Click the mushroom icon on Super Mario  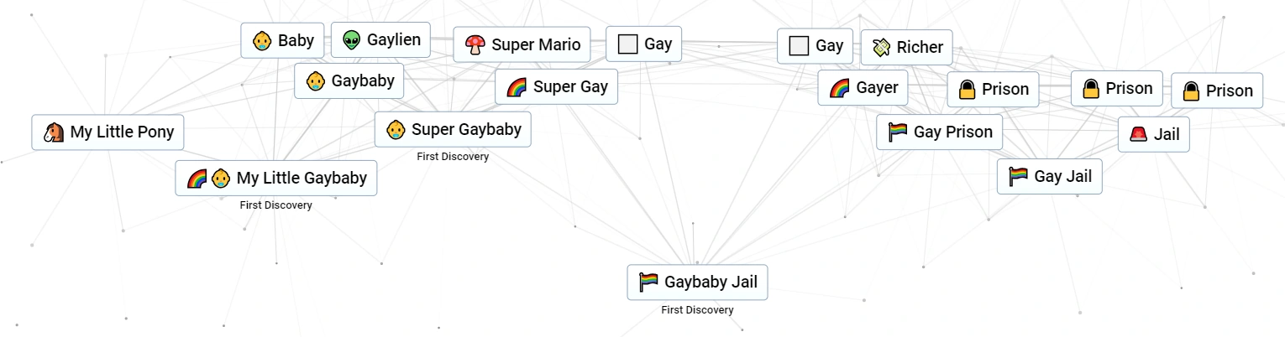click(x=475, y=44)
